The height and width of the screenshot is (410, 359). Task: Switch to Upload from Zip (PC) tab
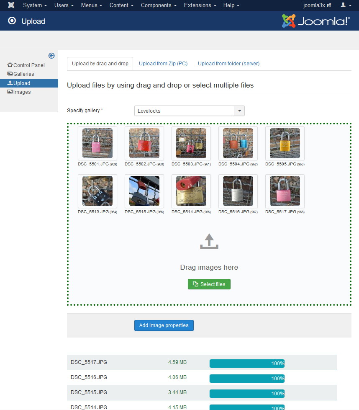(x=163, y=64)
